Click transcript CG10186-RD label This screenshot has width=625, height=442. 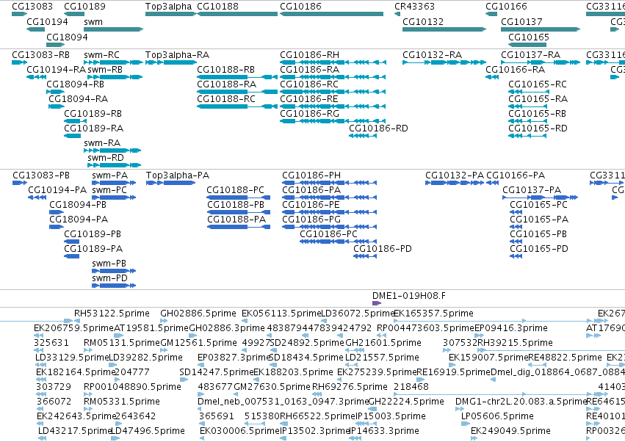(x=378, y=128)
